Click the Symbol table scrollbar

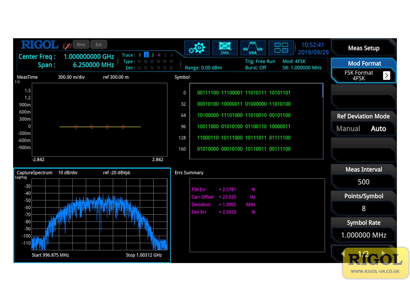pos(323,91)
